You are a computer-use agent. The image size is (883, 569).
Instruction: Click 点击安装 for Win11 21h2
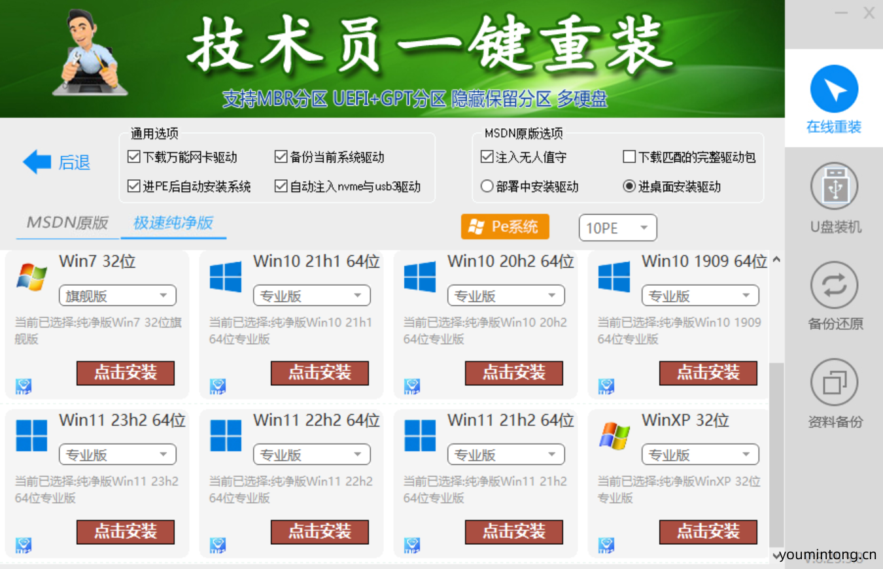[514, 532]
